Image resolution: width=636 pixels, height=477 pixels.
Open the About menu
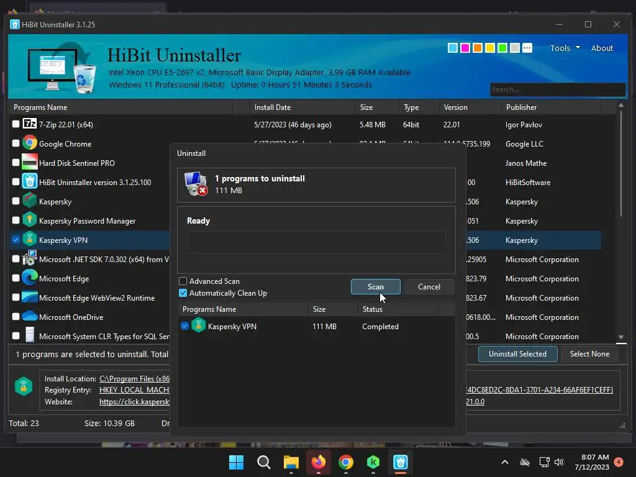pos(602,48)
